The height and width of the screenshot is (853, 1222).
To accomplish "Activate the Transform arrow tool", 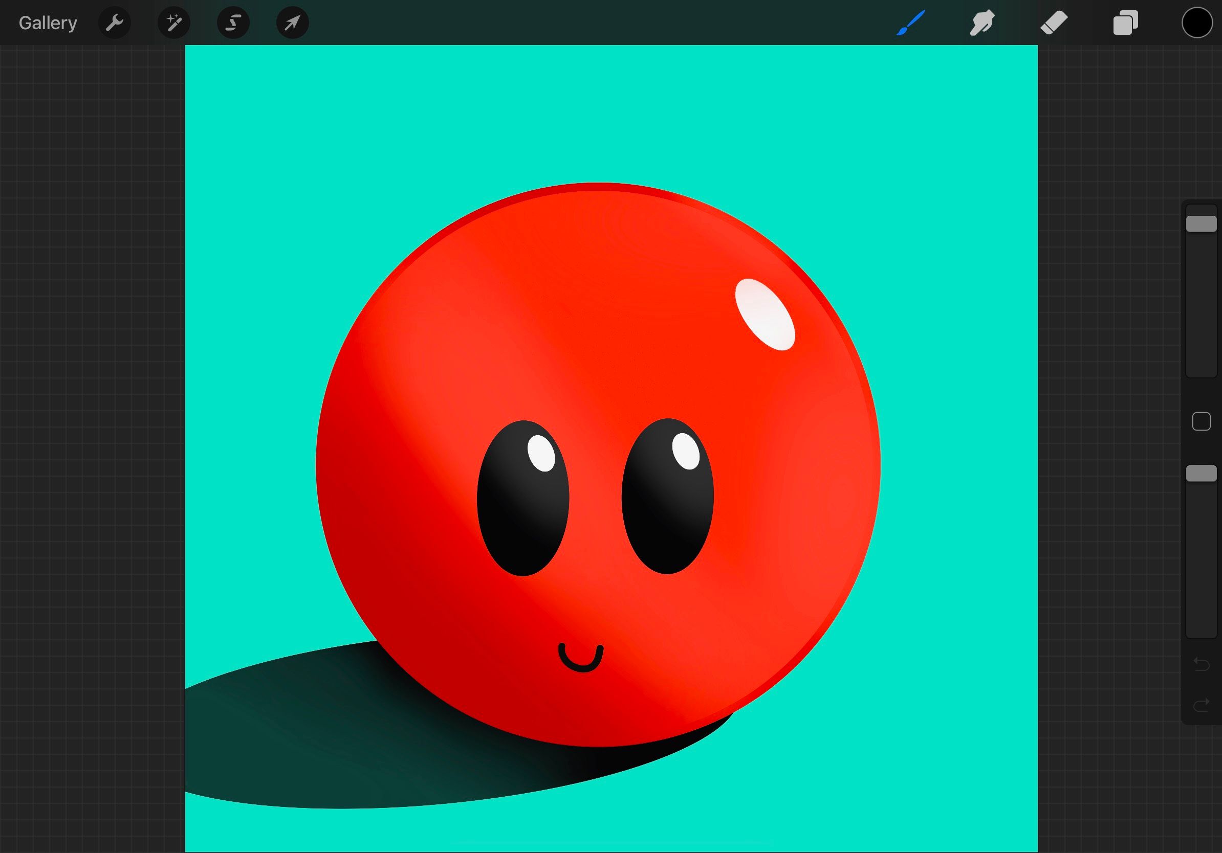I will 292,23.
